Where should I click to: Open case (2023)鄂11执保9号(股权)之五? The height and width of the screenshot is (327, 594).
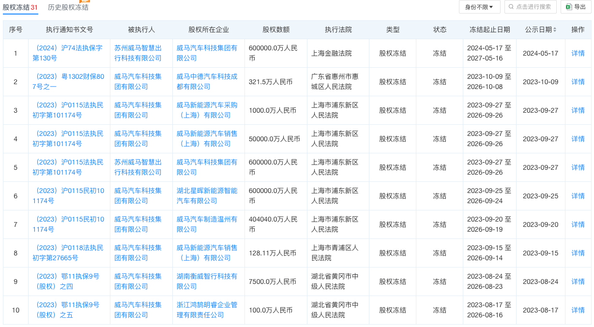(66, 310)
